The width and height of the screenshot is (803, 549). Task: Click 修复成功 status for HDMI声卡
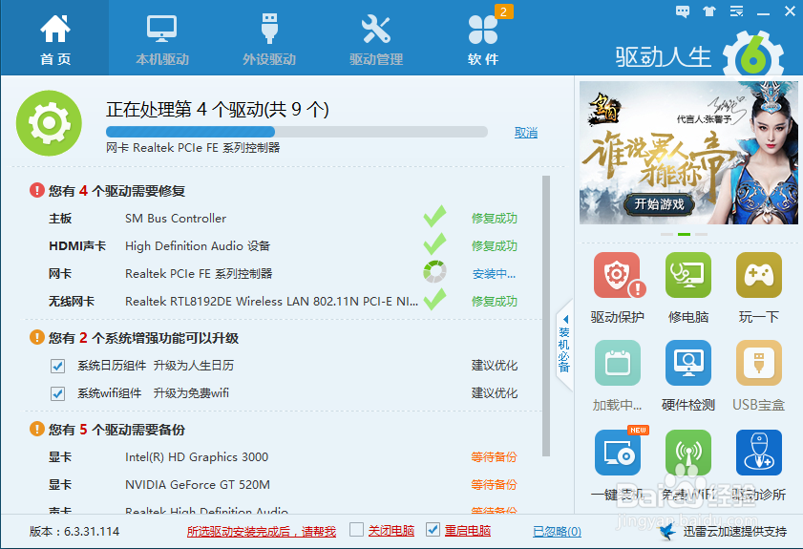pos(495,245)
